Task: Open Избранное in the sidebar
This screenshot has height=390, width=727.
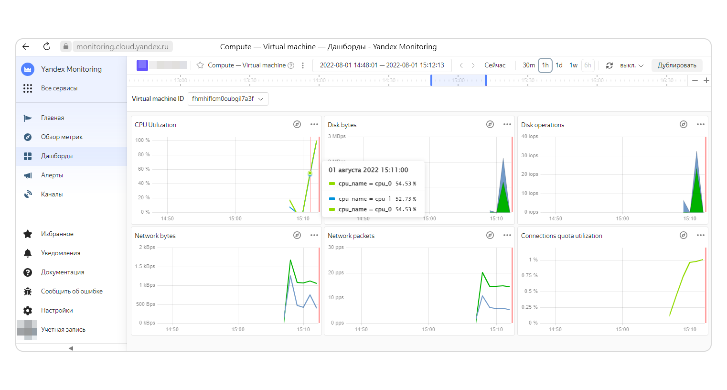Action: tap(72, 234)
